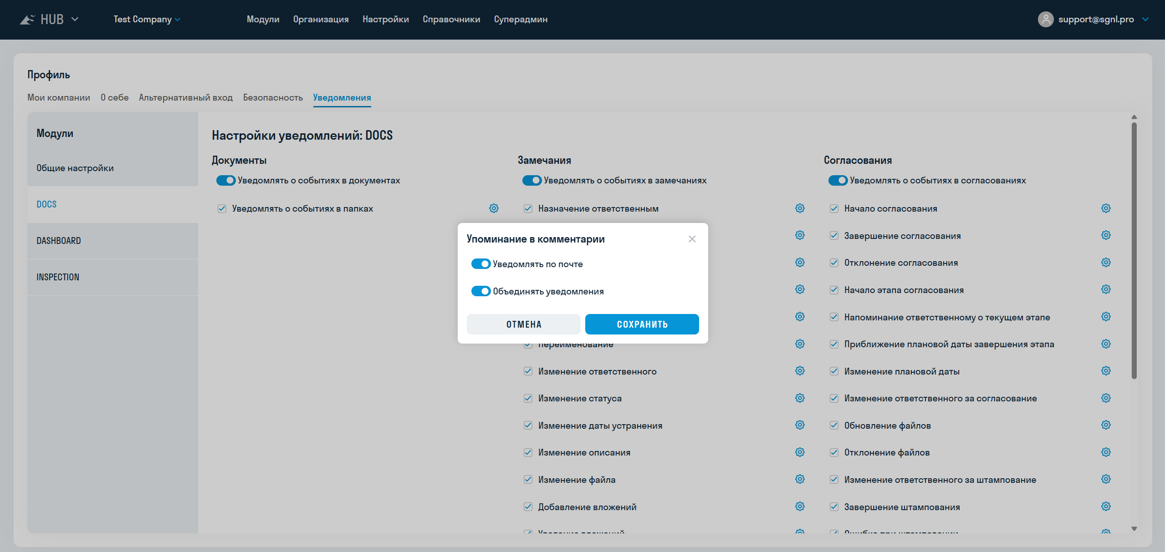The width and height of the screenshot is (1165, 552).
Task: Open the Модули top menu
Action: coord(263,20)
